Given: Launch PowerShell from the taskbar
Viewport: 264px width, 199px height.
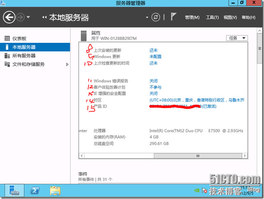Looking at the screenshot, I should pos(35,191).
